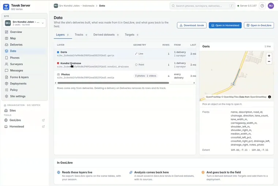Click the Point geometry badge
Screen dimensions: 278x186
pos(139,65)
